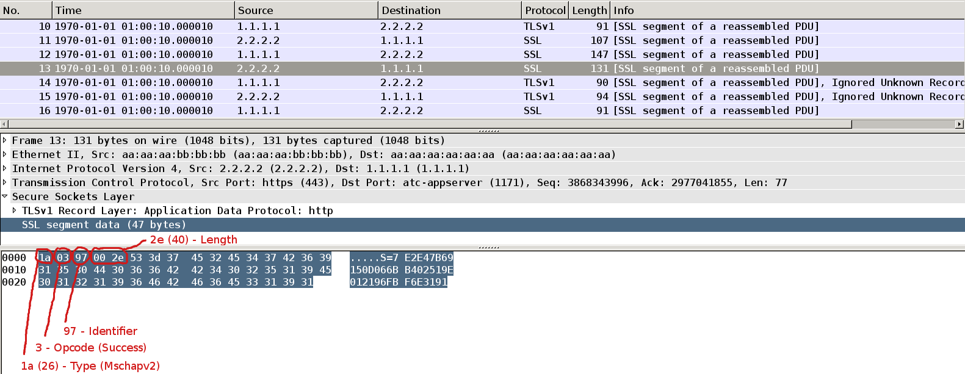Click hex offset 0020 in bytes pane

[14, 282]
